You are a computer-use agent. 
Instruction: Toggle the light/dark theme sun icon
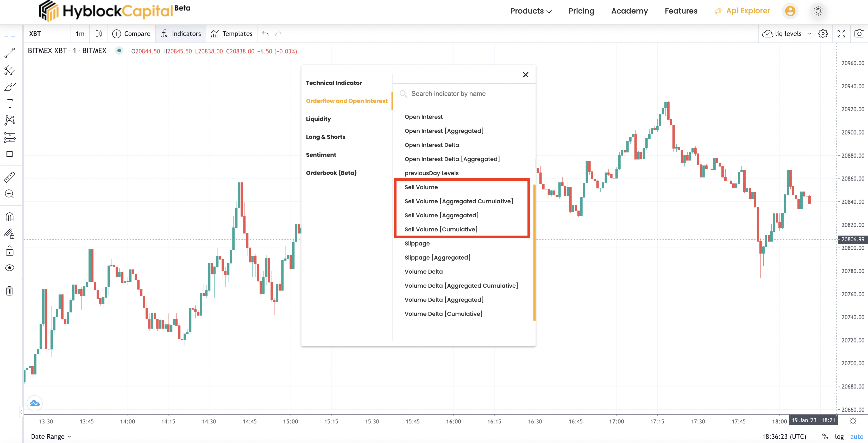point(818,11)
